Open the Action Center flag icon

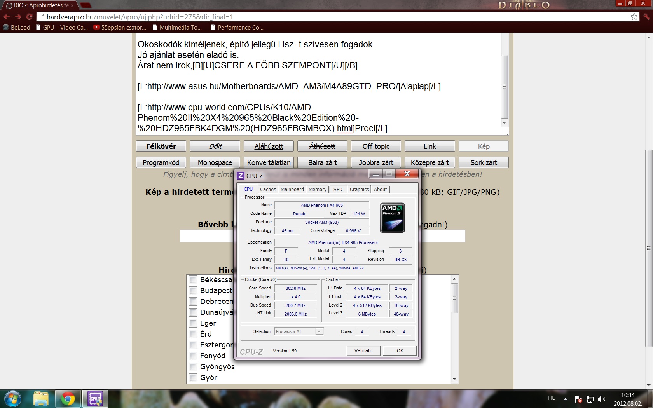click(x=578, y=399)
